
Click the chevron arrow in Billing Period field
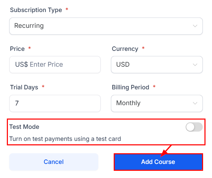tap(195, 103)
